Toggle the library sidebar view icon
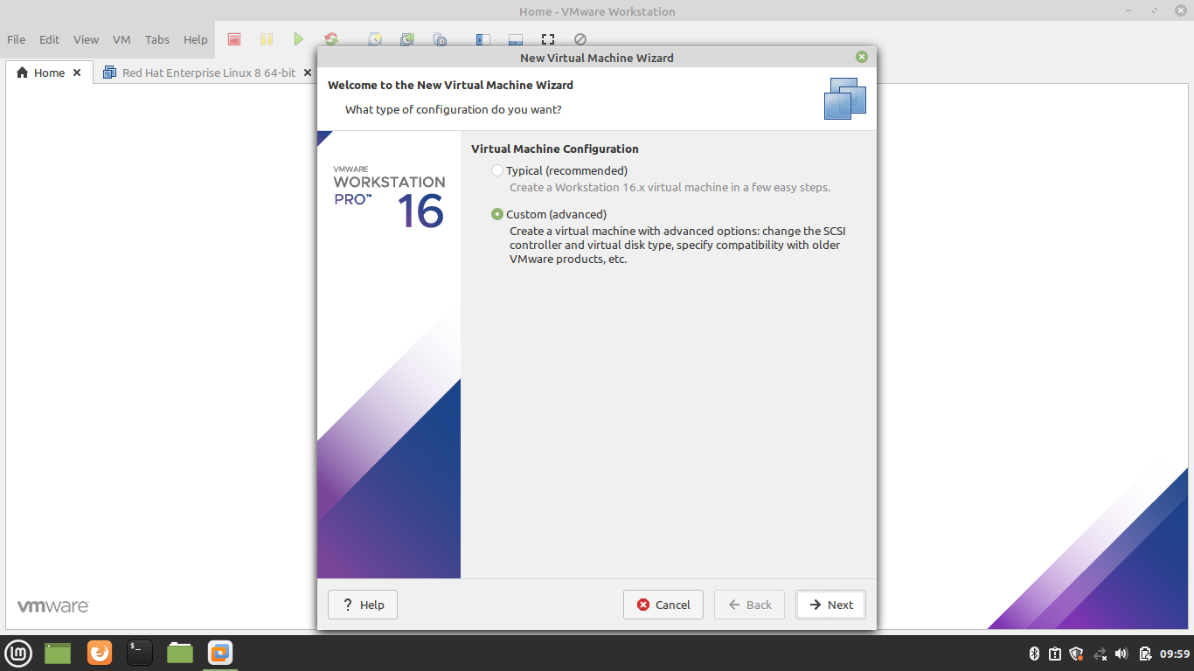Screen dimensions: 1194x671 tap(482, 39)
